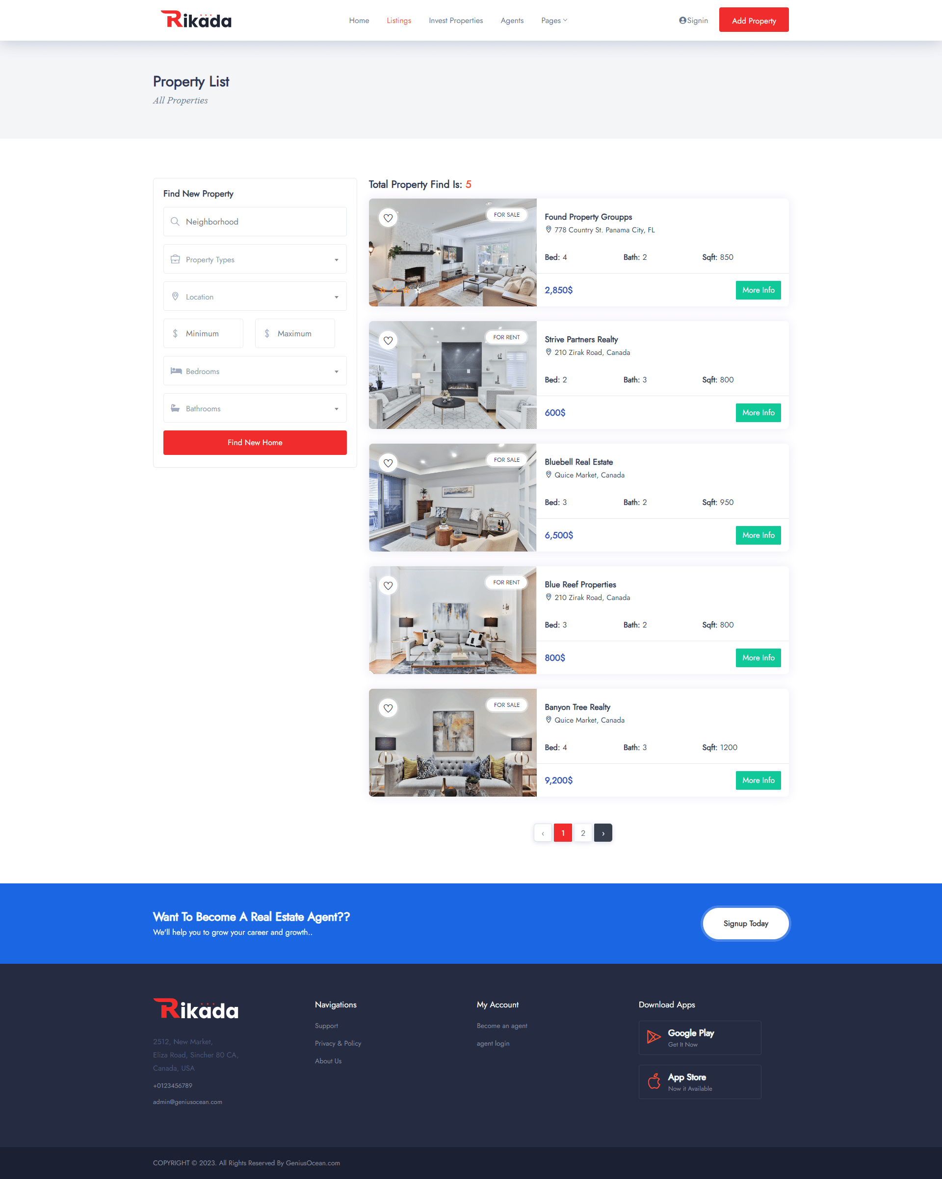Favorite the Strive Partners Realty property
This screenshot has width=942, height=1179.
[x=388, y=340]
